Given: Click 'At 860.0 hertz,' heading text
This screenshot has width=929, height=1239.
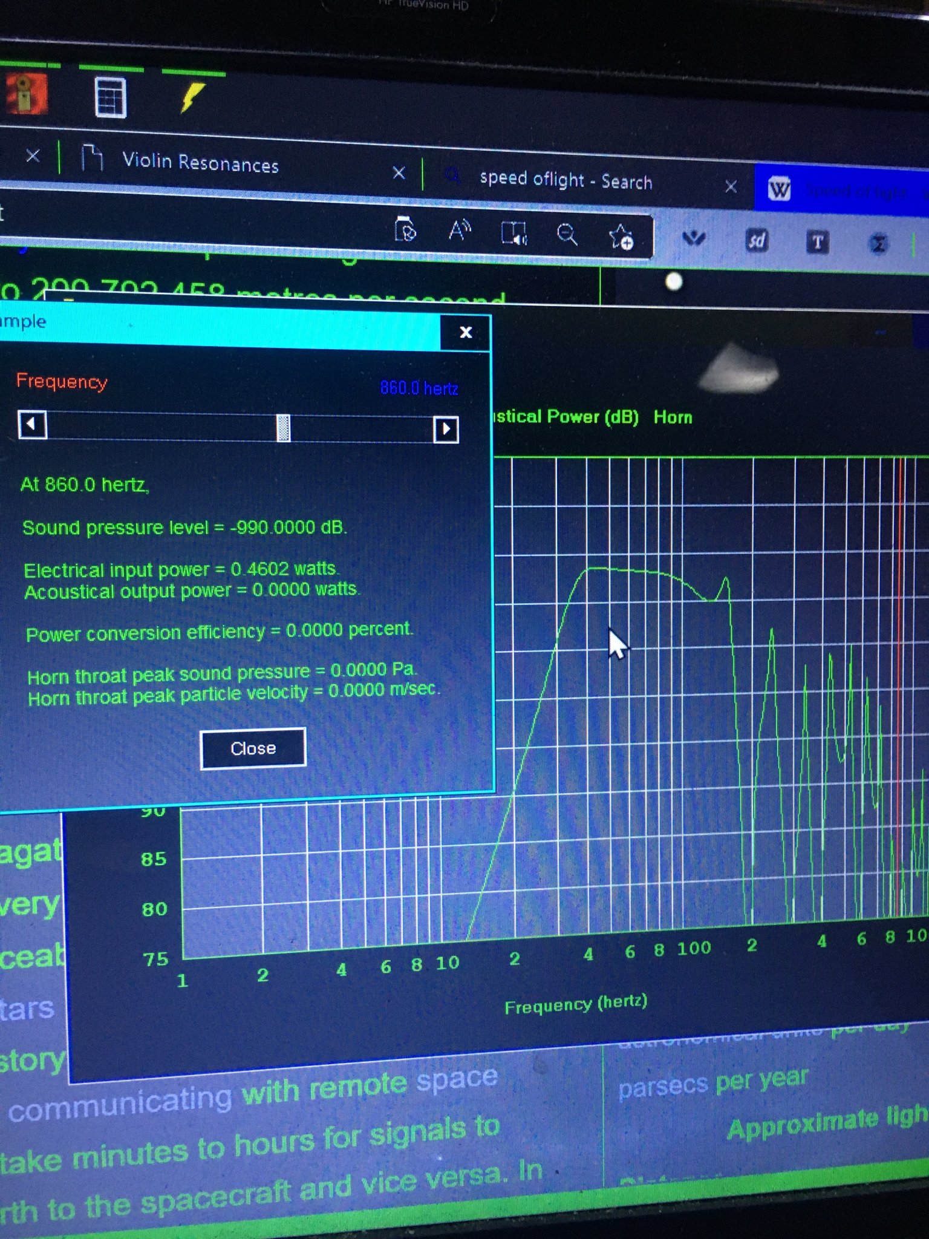Looking at the screenshot, I should (85, 485).
